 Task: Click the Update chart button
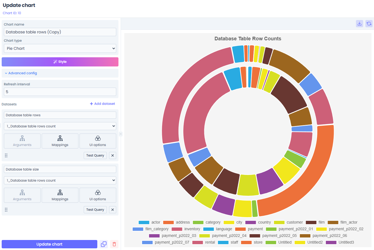(49, 244)
